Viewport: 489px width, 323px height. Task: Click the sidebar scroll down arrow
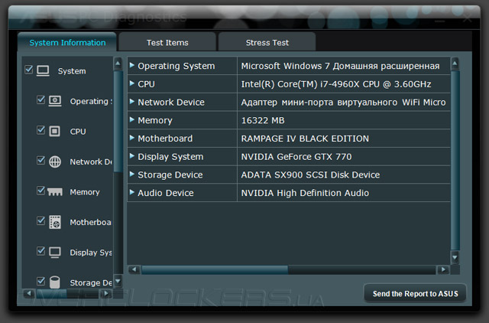coord(118,281)
